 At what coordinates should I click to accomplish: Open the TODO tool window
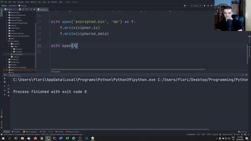[43, 132]
